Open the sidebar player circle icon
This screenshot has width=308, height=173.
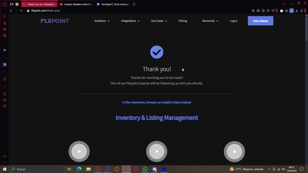click(5, 79)
